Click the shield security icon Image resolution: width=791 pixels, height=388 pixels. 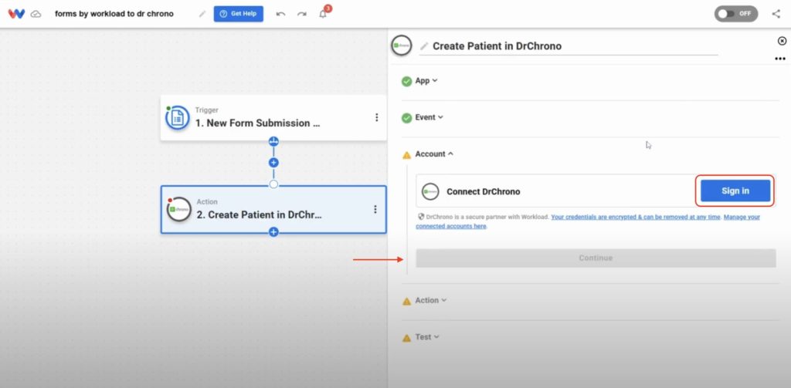point(421,217)
